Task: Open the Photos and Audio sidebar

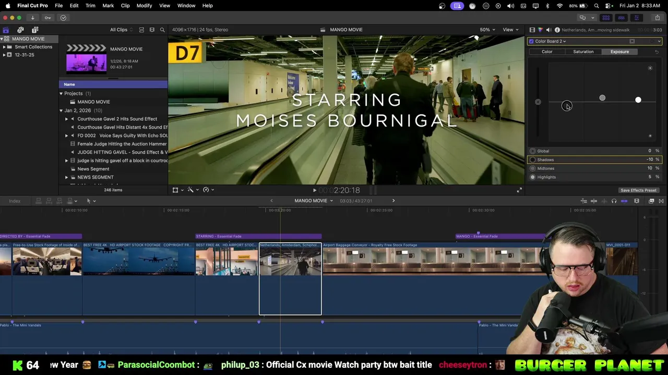Action: click(x=20, y=30)
